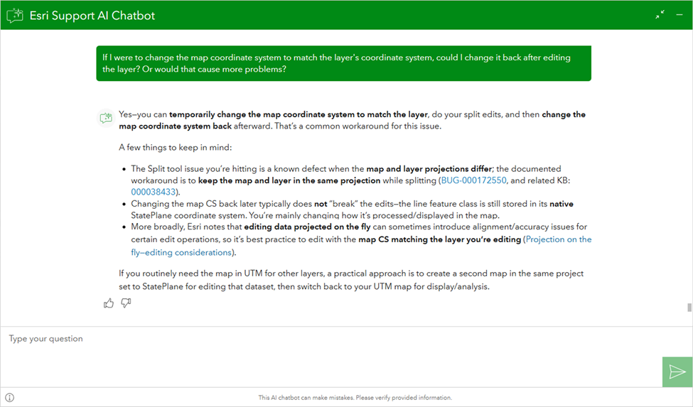
Task: Open the BUG-000172550 link
Action: click(x=474, y=180)
